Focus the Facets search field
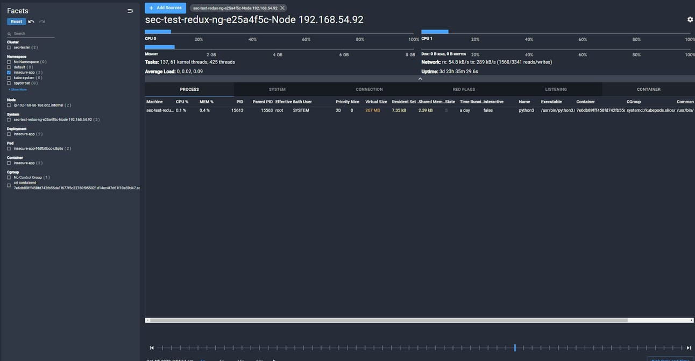Image resolution: width=695 pixels, height=361 pixels. click(x=31, y=34)
